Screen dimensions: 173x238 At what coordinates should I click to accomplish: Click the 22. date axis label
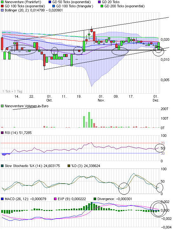pyautogui.click(x=32, y=96)
